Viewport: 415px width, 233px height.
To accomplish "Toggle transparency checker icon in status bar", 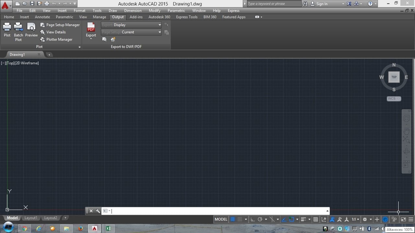I will pos(315,219).
